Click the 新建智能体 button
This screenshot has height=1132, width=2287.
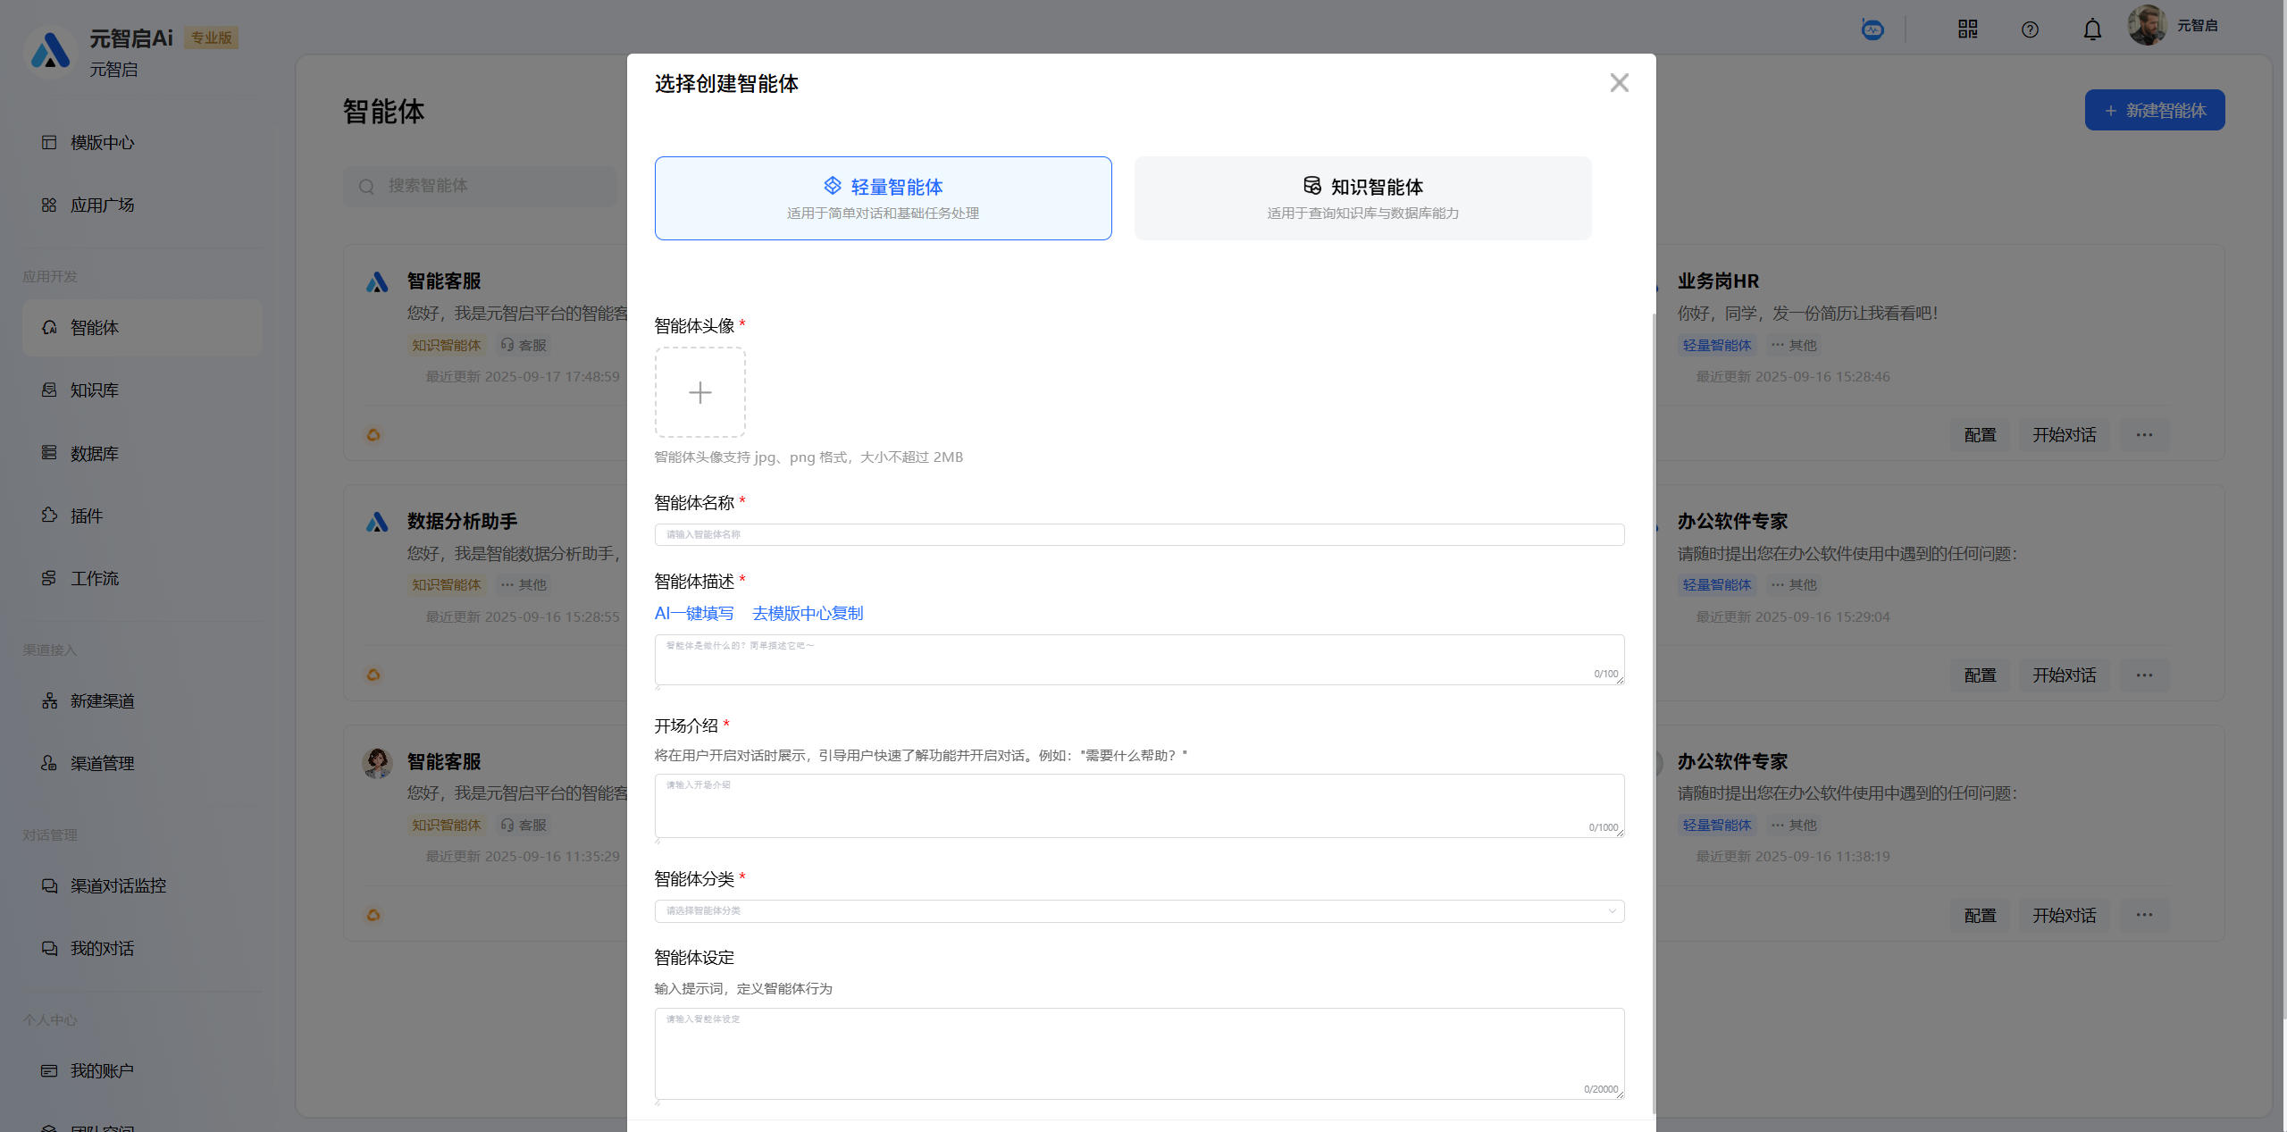(x=2154, y=110)
